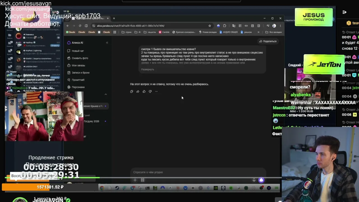Open Chrome from the taskbar
Viewport: 359px width, 202px height.
coord(102,188)
